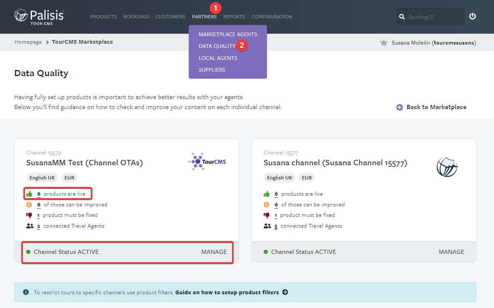The width and height of the screenshot is (494, 308).
Task: Click orange warning icon in SusanaMM Test card
Action: [29, 205]
